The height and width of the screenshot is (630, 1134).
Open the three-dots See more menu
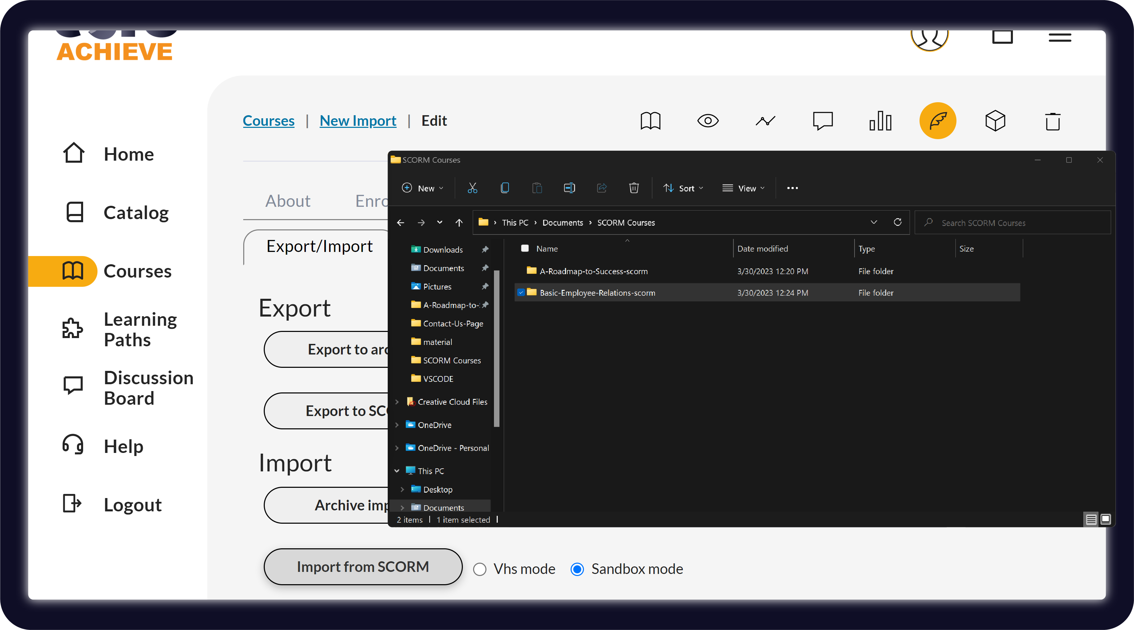click(792, 188)
